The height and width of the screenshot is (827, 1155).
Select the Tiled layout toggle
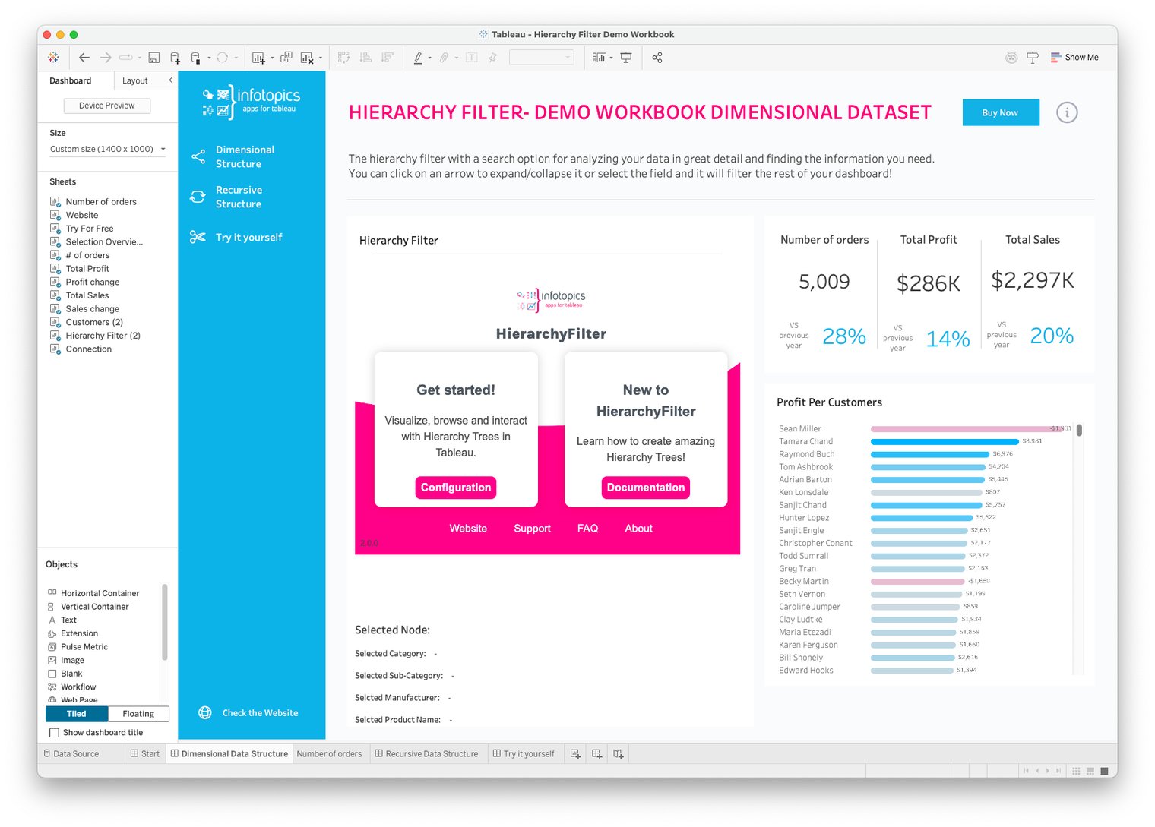[77, 714]
